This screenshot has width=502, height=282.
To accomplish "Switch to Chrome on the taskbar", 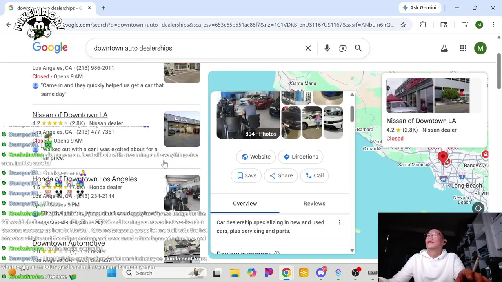I will coord(286,273).
